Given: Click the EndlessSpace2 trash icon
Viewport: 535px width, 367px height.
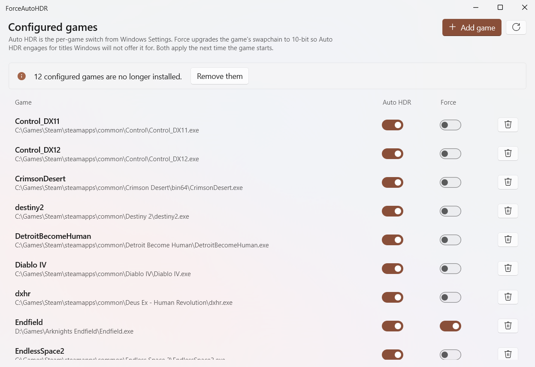Looking at the screenshot, I should tap(508, 354).
